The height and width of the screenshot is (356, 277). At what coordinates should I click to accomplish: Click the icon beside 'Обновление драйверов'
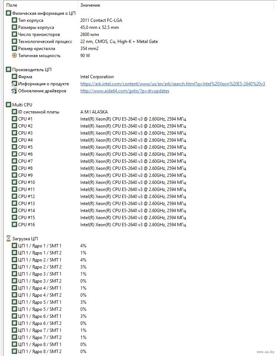(x=14, y=91)
